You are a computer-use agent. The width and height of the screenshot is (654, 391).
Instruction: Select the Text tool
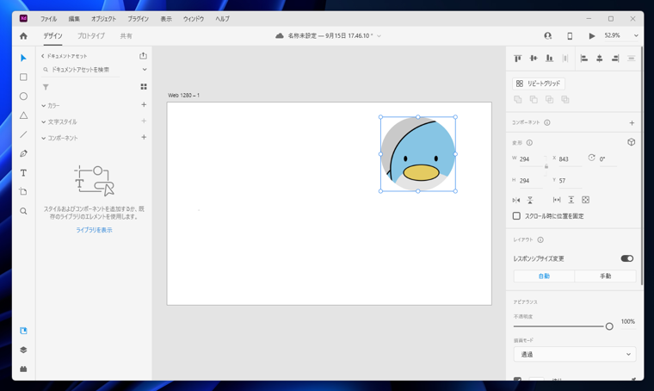(x=23, y=173)
